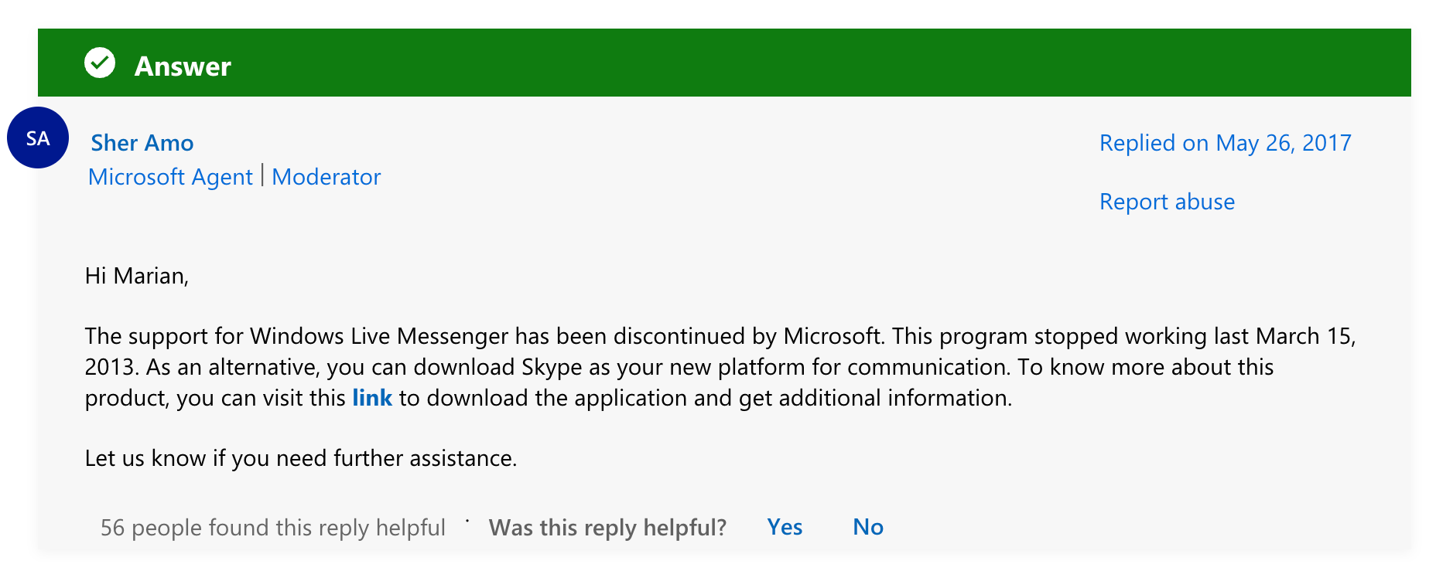Screen dimensions: 1436x581
Task: Click the Replied on May 26, 2017 date
Action: (x=1225, y=143)
